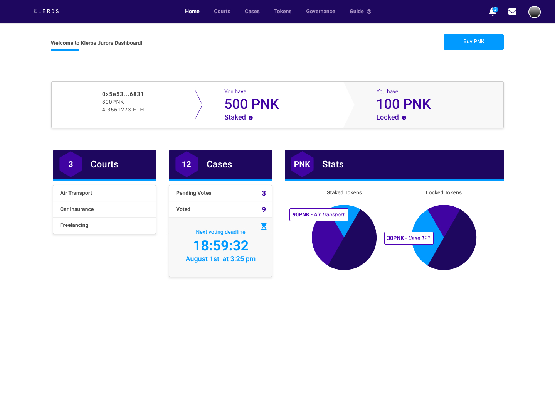Click the Guide help question icon
This screenshot has width=555, height=395.
click(369, 12)
